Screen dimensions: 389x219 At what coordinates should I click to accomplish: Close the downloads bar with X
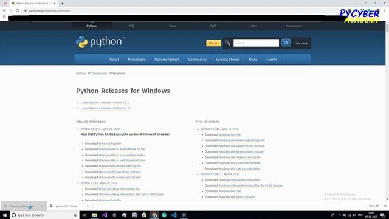[385, 206]
